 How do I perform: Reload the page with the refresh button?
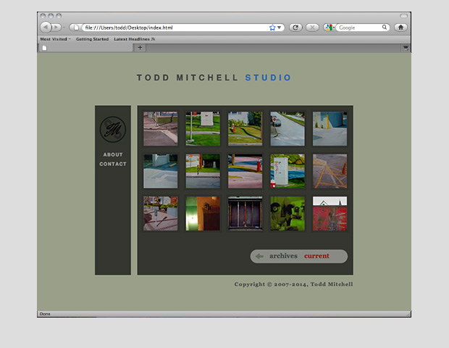point(295,28)
